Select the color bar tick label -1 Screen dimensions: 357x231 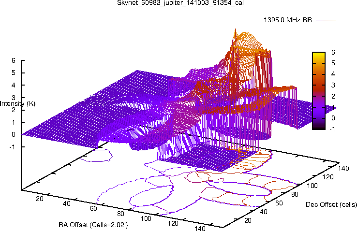tap(335, 129)
